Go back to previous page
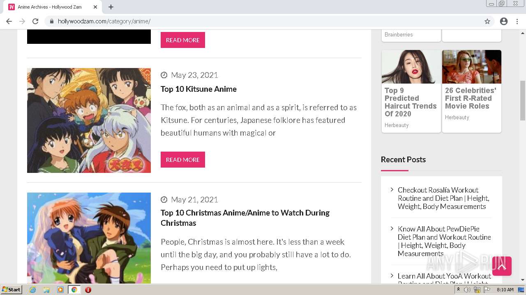Screen dimensions: 526x295 click(9, 21)
